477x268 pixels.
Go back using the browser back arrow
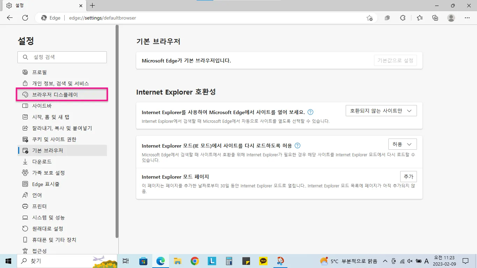(x=10, y=18)
